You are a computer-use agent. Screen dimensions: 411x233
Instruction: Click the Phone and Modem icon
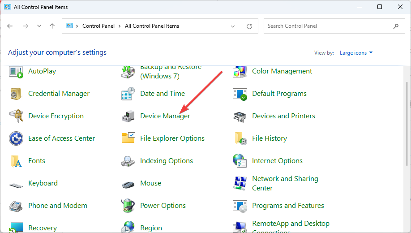[x=16, y=206]
